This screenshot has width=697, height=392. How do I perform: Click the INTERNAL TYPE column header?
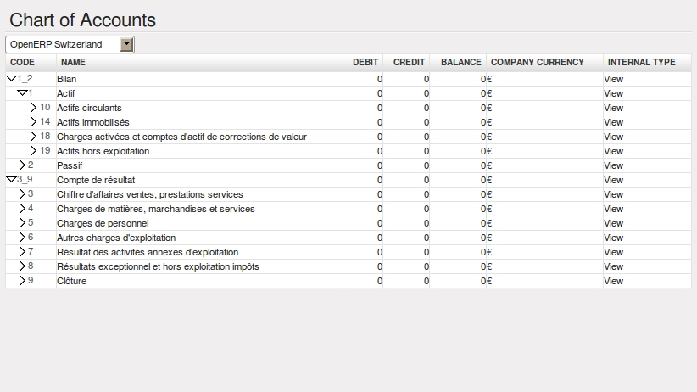pyautogui.click(x=641, y=63)
